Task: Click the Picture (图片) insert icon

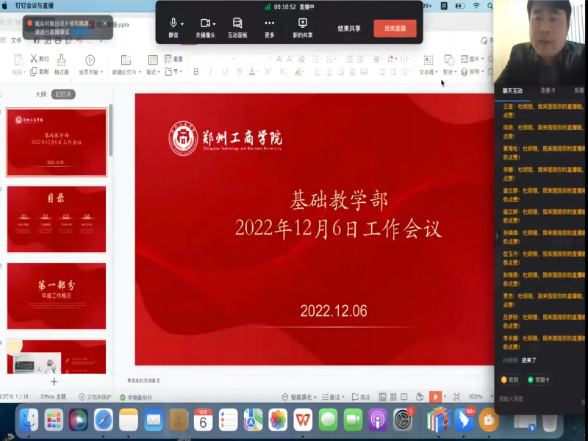Action: [465, 59]
